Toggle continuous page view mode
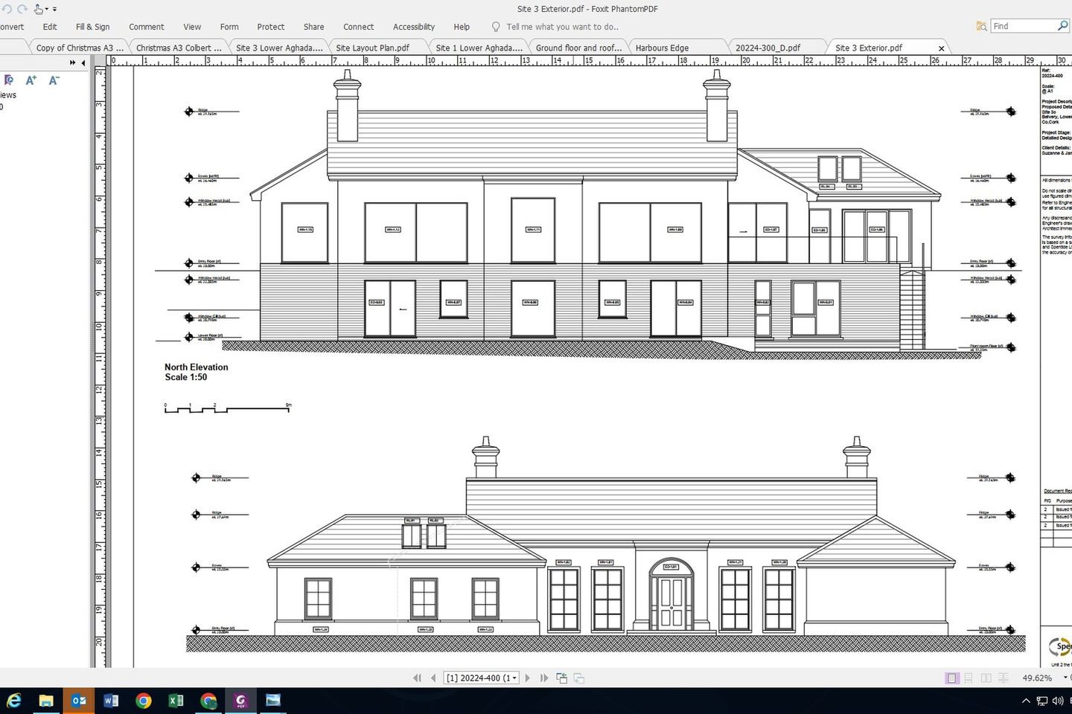Image resolution: width=1072 pixels, height=714 pixels. click(x=969, y=678)
